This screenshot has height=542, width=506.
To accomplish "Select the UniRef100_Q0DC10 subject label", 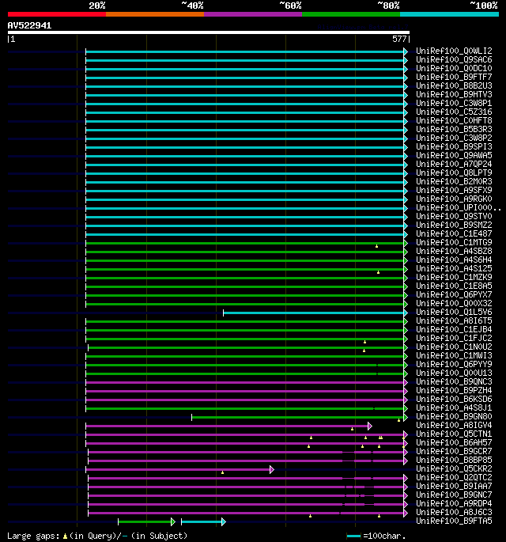I will point(454,68).
